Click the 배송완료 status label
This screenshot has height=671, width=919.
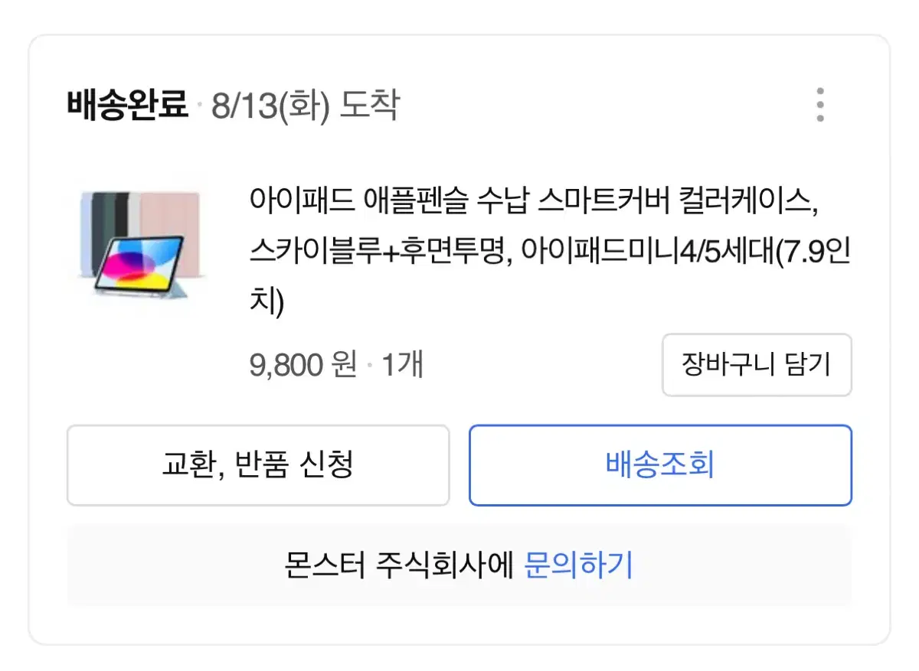pos(127,105)
